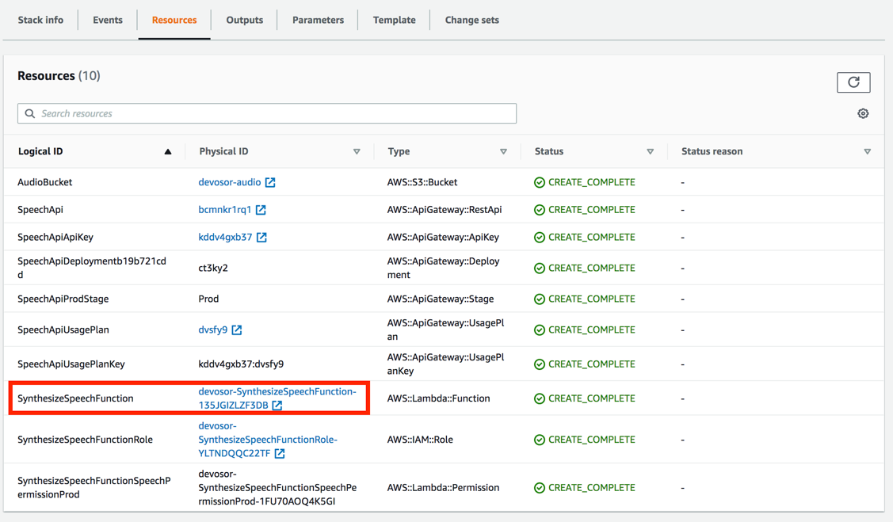Open external link icon next to bcmnkr1rq1
The image size is (893, 522).
[x=261, y=209]
